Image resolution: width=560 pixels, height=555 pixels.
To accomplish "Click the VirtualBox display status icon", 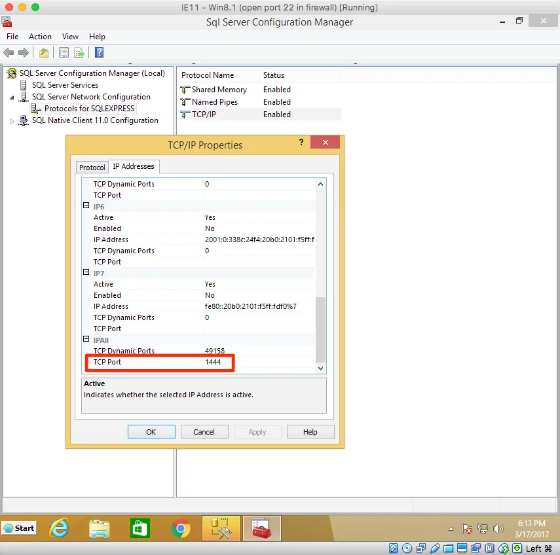I will pyautogui.click(x=462, y=548).
